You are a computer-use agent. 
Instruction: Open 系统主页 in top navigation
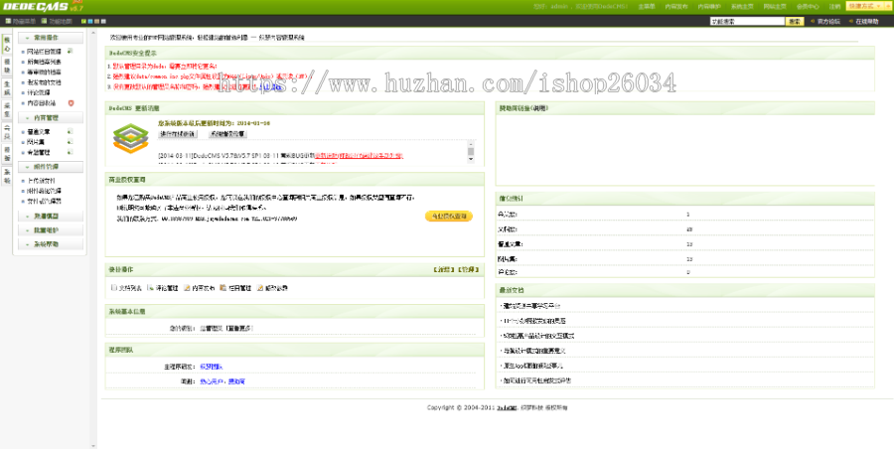pyautogui.click(x=742, y=7)
